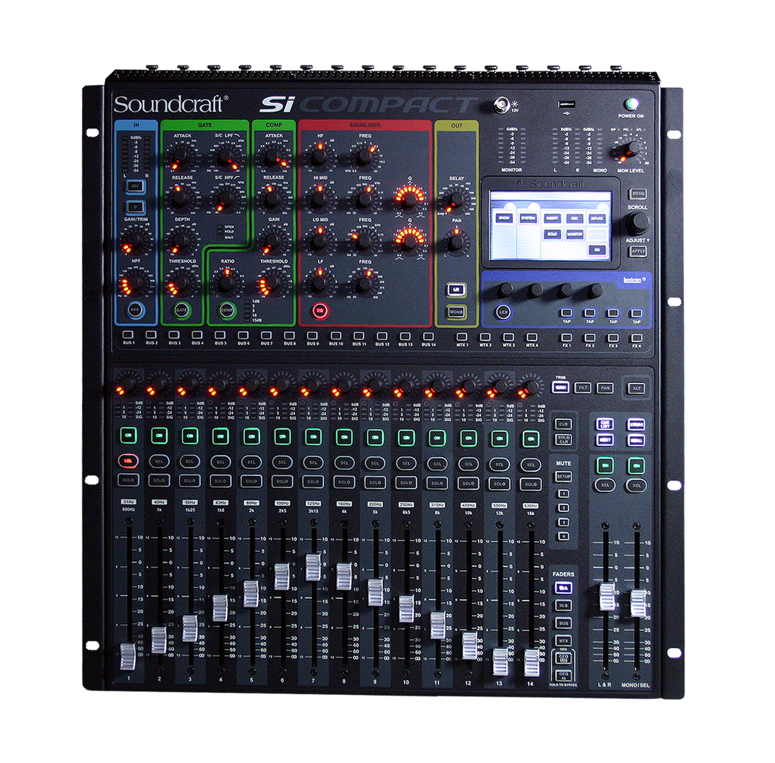Click the S/C HPF knob

[226, 198]
